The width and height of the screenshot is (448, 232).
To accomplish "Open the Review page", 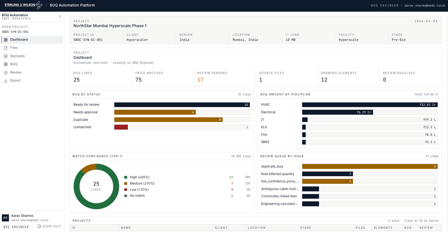I will [x=32, y=72].
